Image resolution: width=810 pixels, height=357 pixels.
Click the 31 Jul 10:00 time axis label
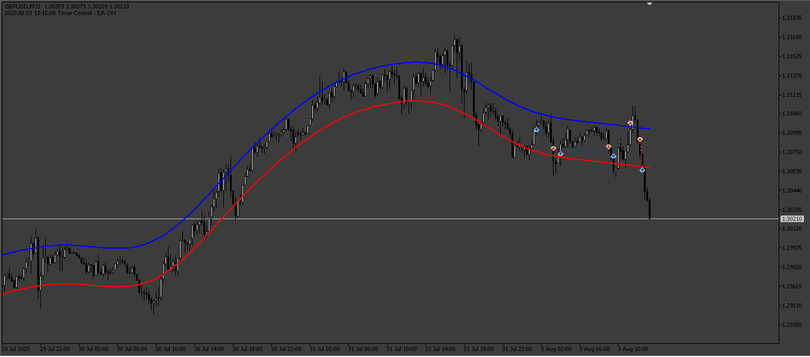(x=402, y=349)
